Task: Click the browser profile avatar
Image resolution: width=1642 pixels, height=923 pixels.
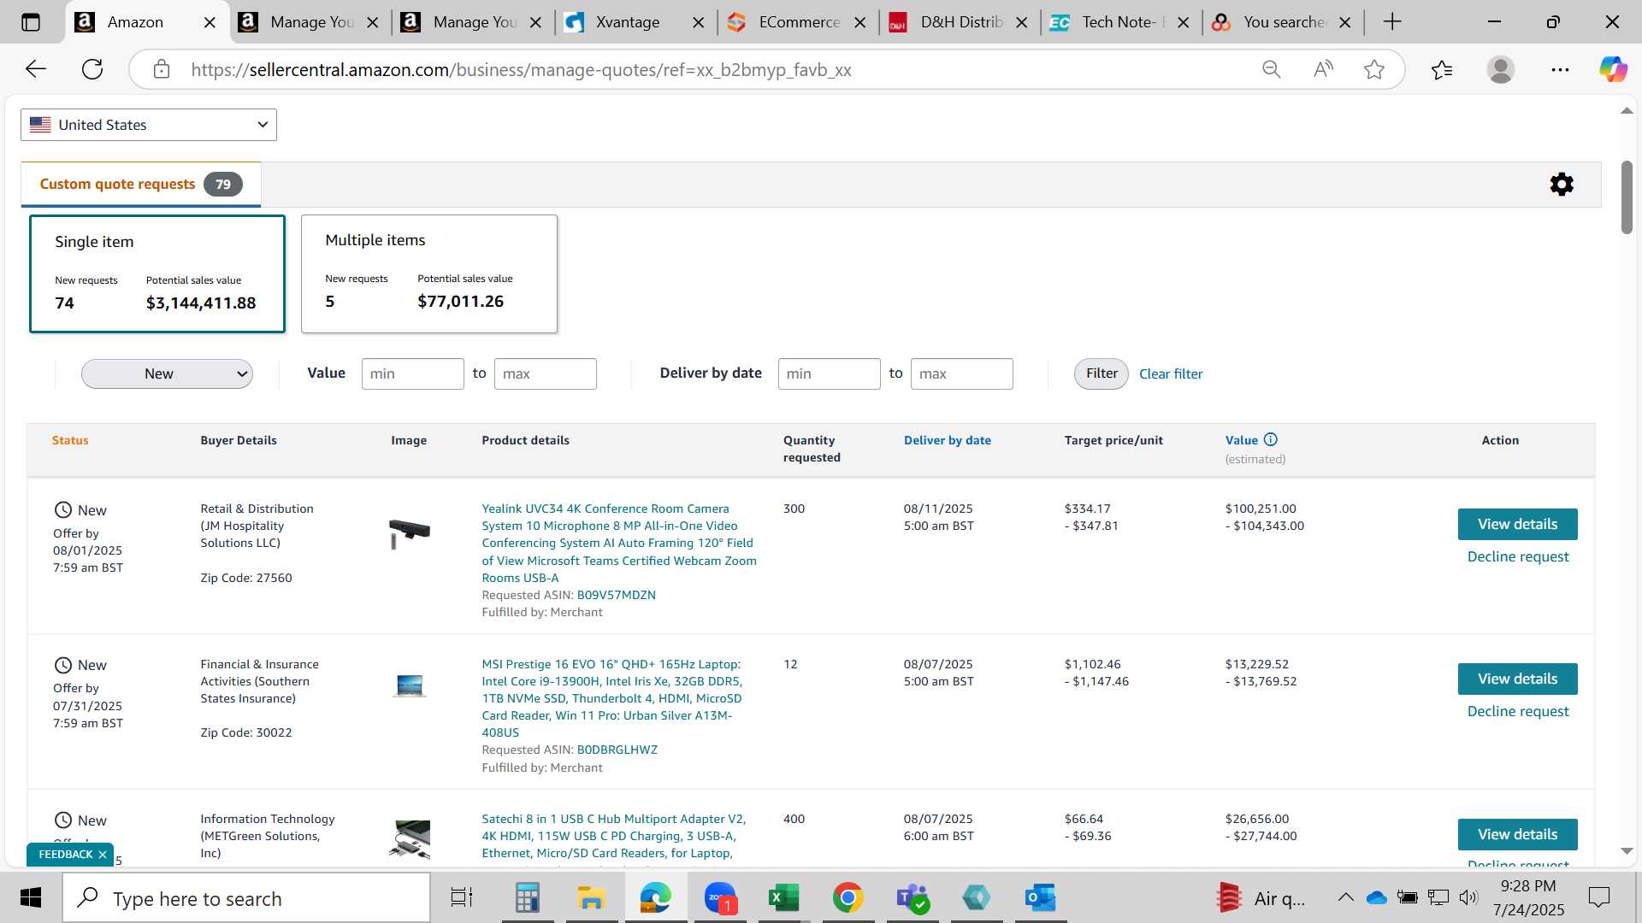Action: [1501, 69]
